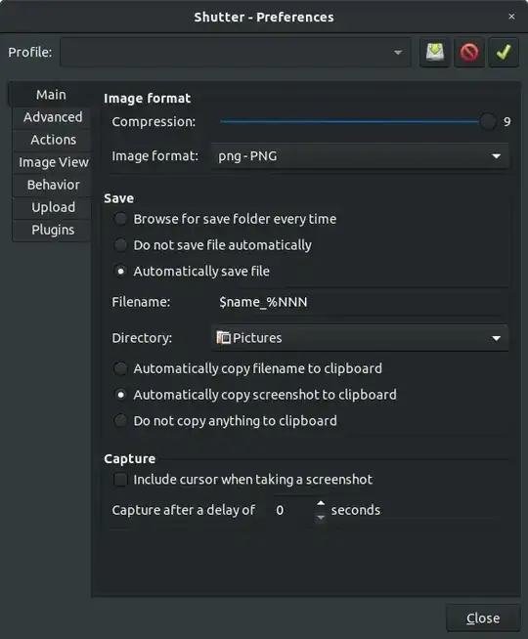Increase the capture delay with up arrow

click(321, 503)
